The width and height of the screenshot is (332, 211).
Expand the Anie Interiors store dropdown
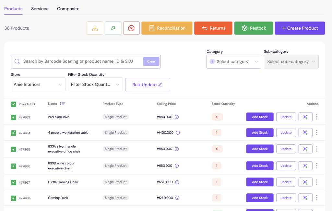38,85
